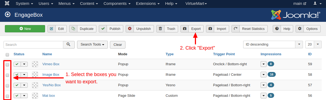Screen dimensions: 326x100
Task: Click the Edit pencil icon in toolbar
Action: click(x=52, y=29)
